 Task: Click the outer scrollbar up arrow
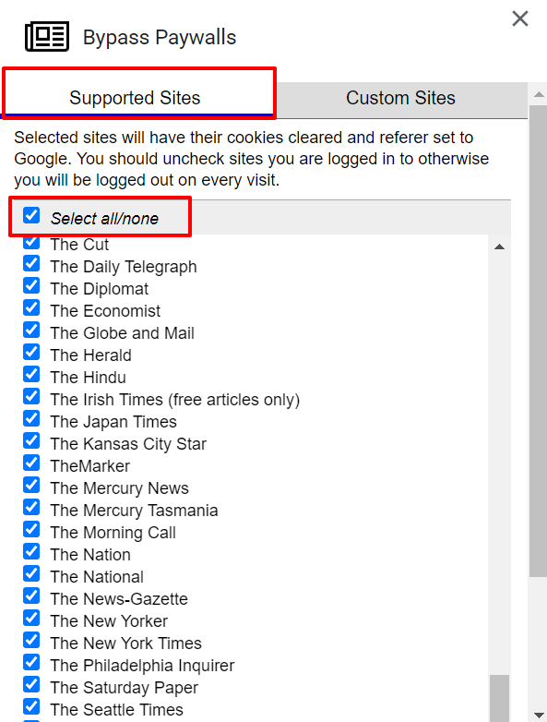(x=539, y=95)
